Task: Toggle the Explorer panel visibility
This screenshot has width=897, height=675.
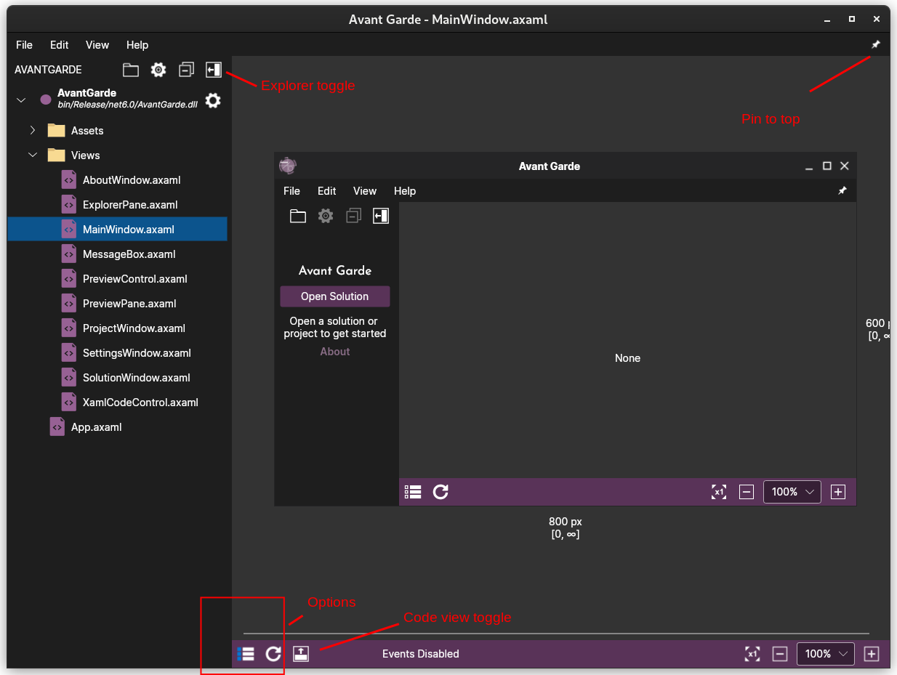Action: 214,69
